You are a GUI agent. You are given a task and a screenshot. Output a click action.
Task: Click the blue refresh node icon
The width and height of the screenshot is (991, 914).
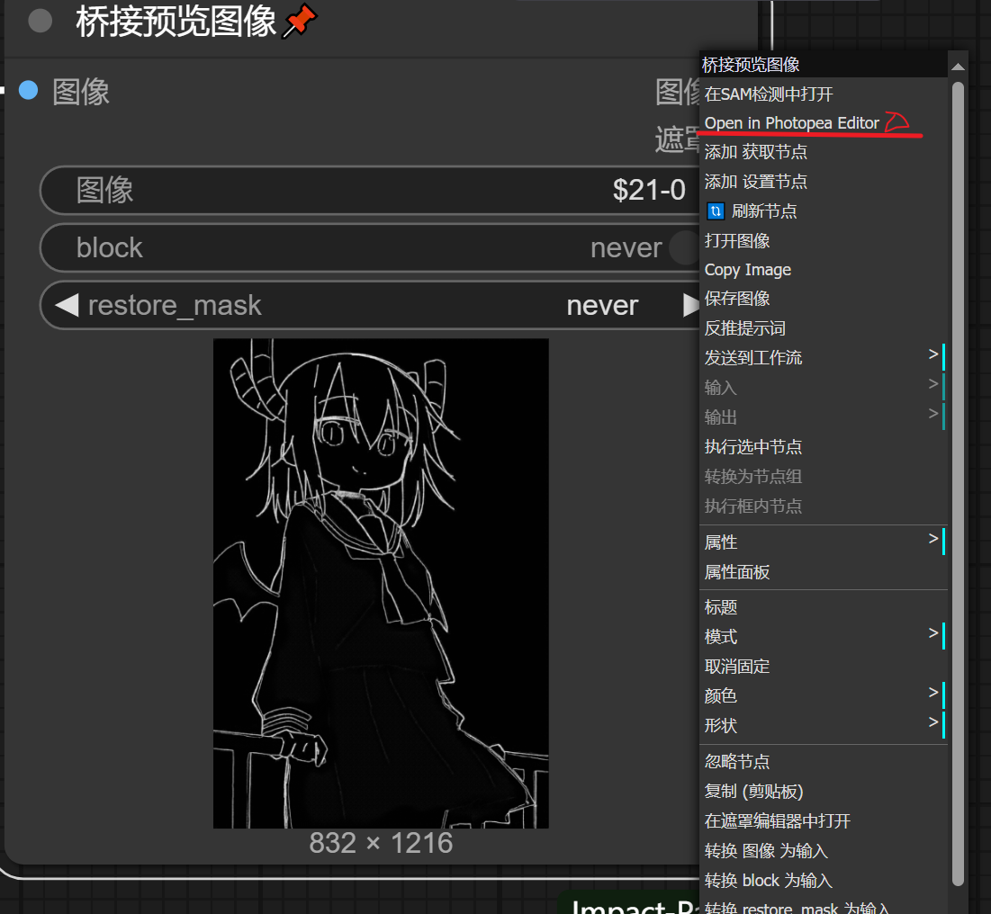pos(716,211)
